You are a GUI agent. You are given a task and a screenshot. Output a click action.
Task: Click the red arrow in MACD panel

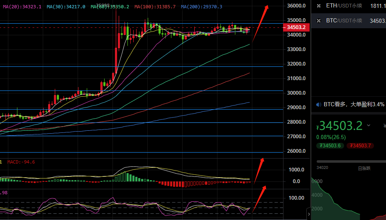(258, 170)
